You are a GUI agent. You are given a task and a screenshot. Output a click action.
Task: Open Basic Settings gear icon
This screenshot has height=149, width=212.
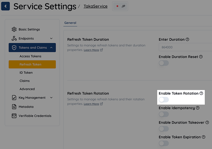14,29
